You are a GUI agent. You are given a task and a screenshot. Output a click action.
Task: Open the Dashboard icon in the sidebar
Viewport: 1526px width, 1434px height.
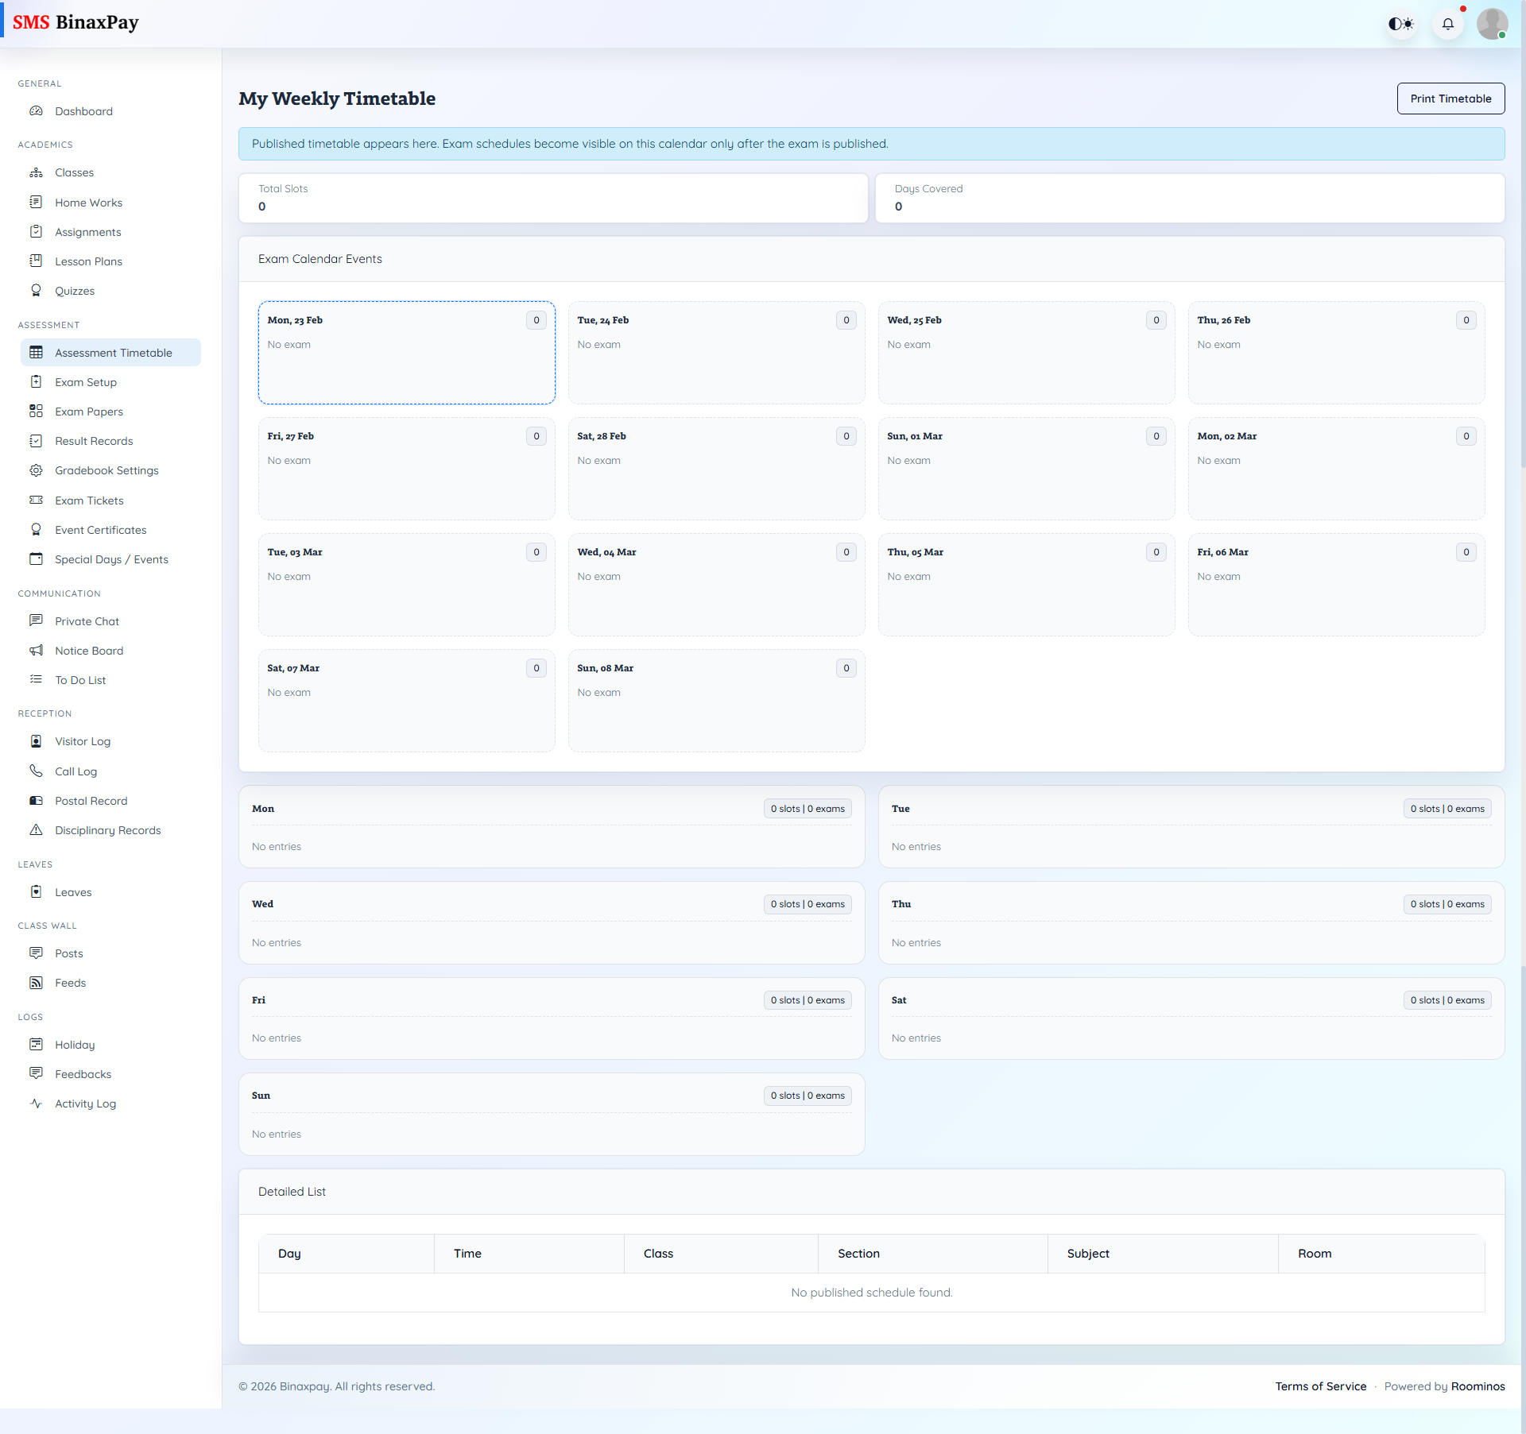tap(37, 111)
